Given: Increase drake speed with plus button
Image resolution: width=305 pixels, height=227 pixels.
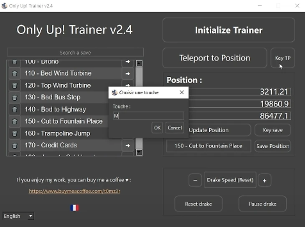Looking at the screenshot, I should point(264,180).
